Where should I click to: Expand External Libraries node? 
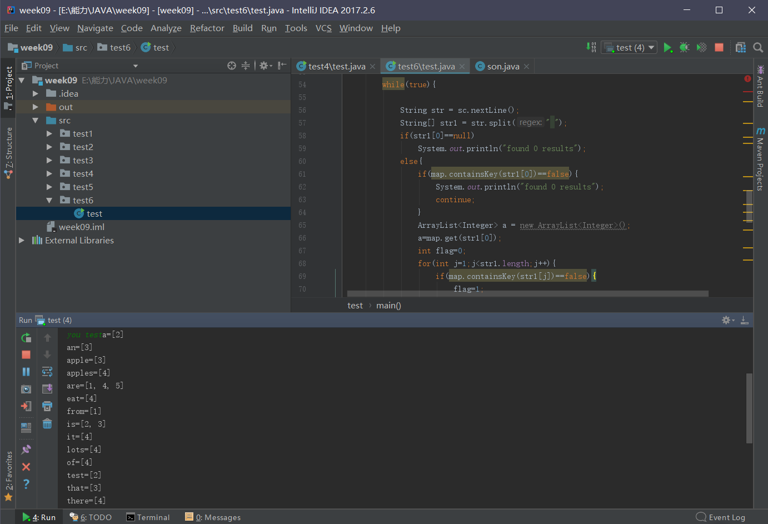click(x=22, y=241)
